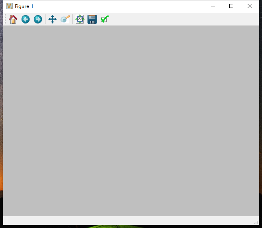Open figure options with the green checkmark icon
This screenshot has height=228, width=262.
pos(105,20)
